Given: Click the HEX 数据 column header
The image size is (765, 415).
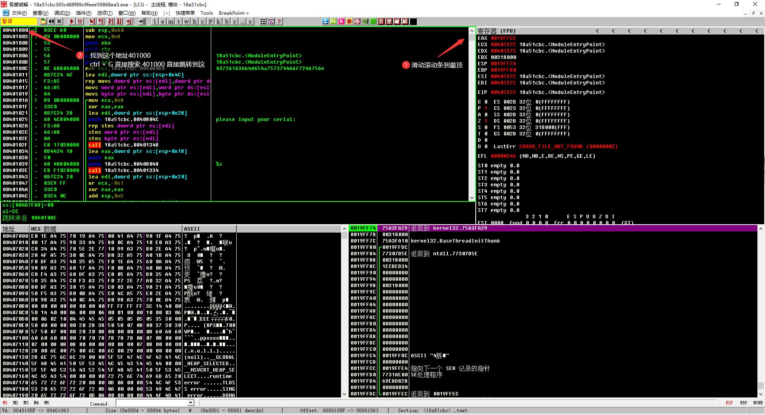Looking at the screenshot, I should (106, 229).
